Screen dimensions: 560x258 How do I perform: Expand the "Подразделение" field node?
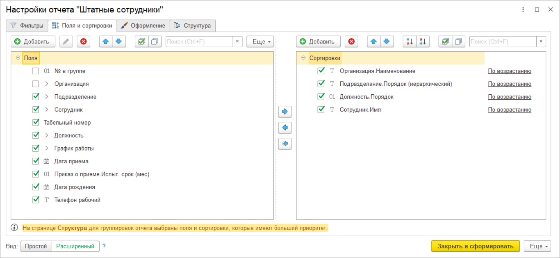coord(46,97)
